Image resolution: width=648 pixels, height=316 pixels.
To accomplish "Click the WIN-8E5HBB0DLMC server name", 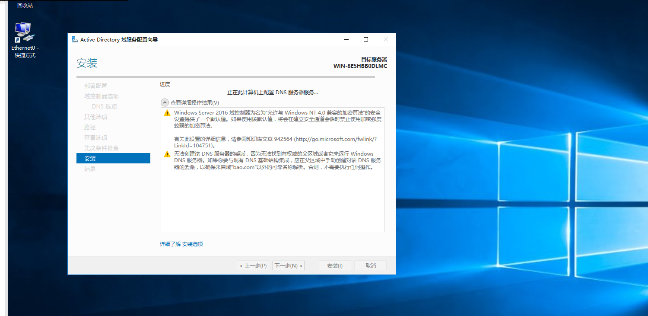I will click(x=360, y=66).
